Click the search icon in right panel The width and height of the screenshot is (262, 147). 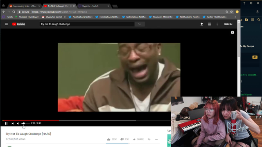[x=259, y=20]
